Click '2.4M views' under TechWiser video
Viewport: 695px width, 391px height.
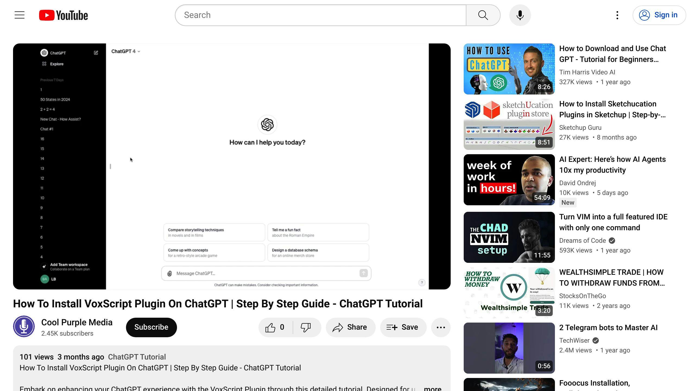(x=575, y=350)
